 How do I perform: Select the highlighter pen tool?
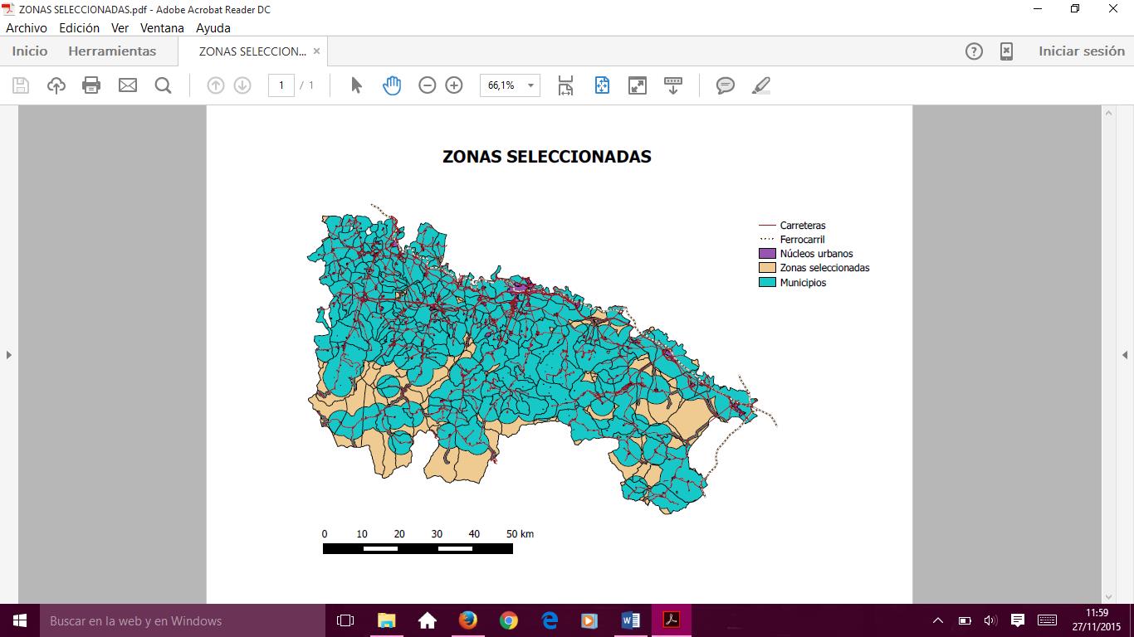[x=760, y=85]
